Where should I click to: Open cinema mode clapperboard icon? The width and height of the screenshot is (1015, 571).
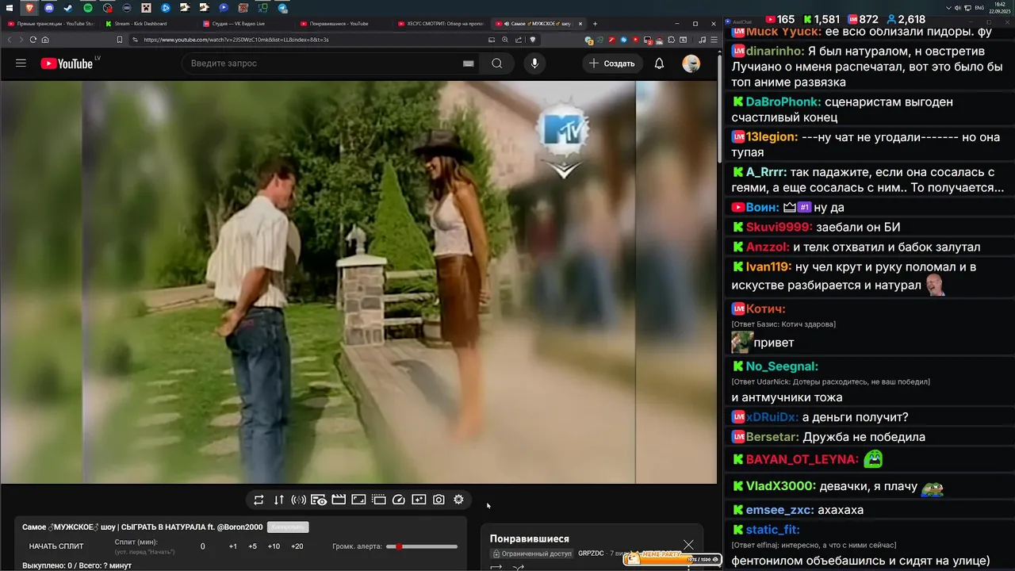click(x=339, y=500)
